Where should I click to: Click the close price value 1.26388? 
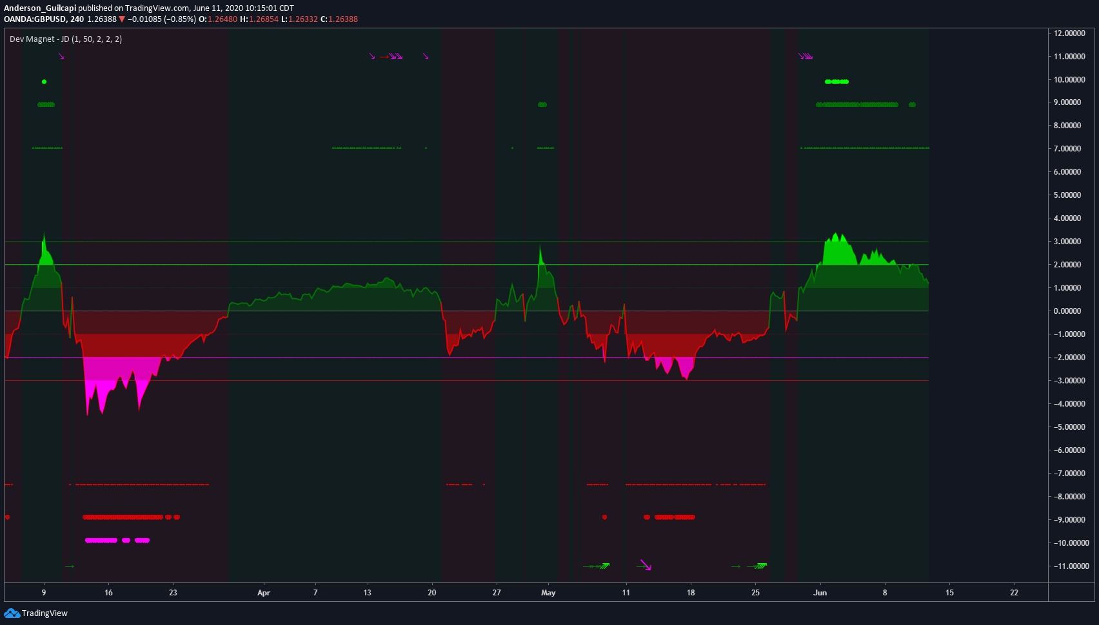tap(343, 19)
